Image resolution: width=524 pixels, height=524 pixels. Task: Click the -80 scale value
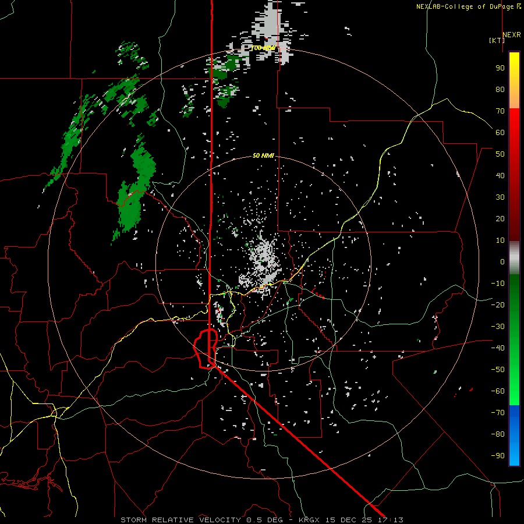click(498, 434)
